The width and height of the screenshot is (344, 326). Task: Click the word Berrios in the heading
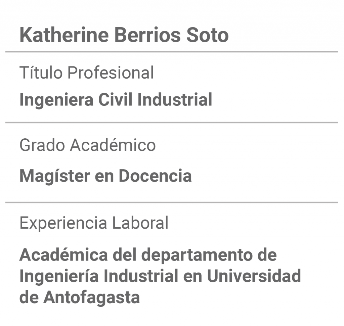[148, 35]
